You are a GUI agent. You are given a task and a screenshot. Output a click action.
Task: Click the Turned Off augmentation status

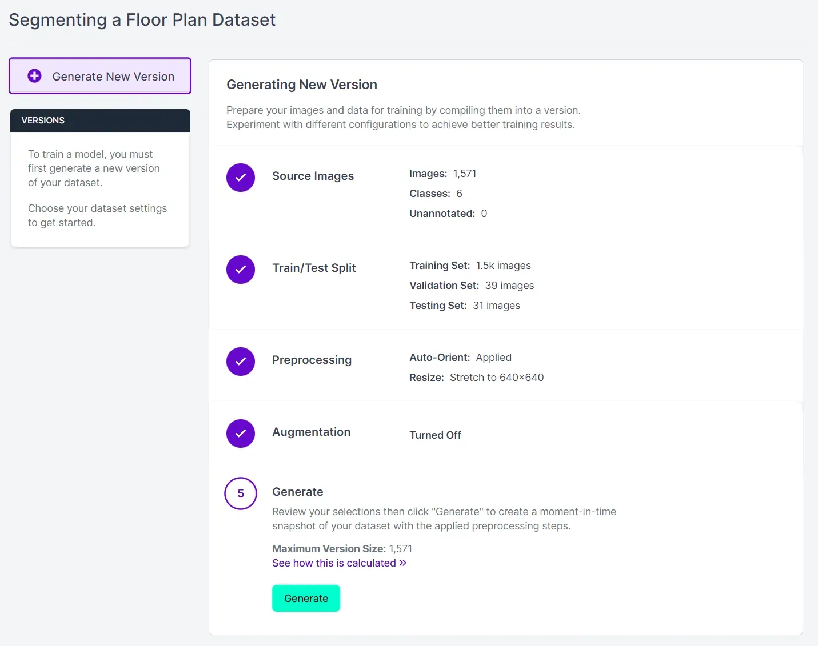click(435, 435)
